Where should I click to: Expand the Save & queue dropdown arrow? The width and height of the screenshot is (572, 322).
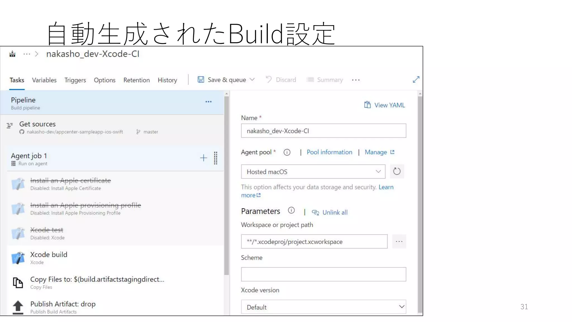click(252, 80)
